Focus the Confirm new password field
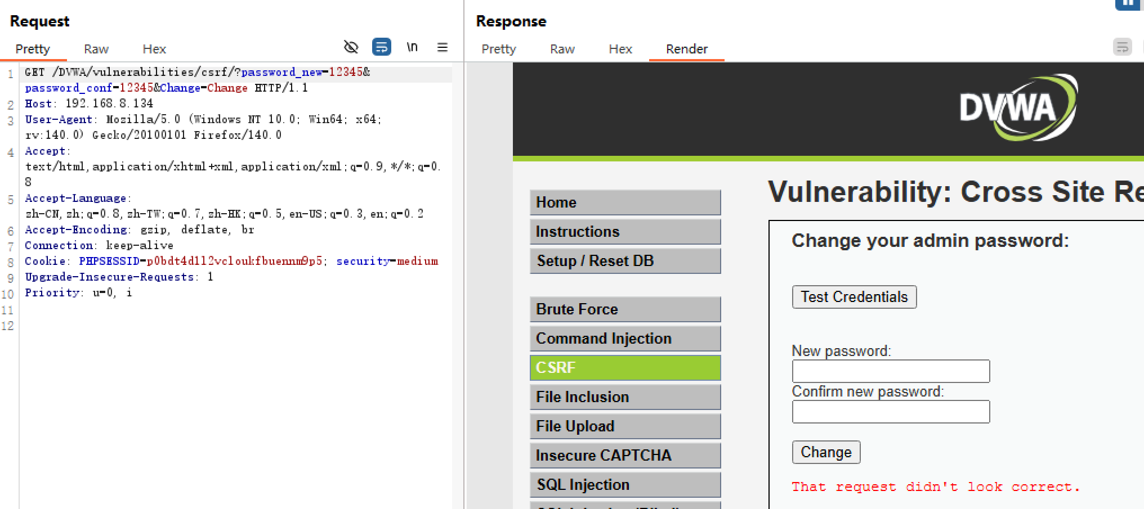Viewport: 1144px width, 509px height. pos(891,412)
